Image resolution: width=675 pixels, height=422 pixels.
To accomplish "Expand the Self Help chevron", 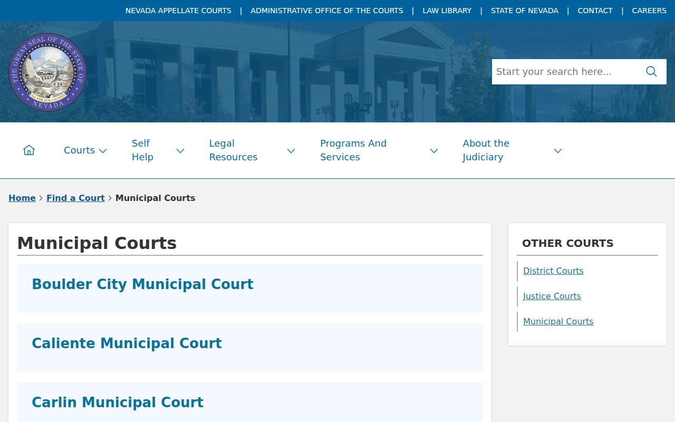I will (180, 151).
